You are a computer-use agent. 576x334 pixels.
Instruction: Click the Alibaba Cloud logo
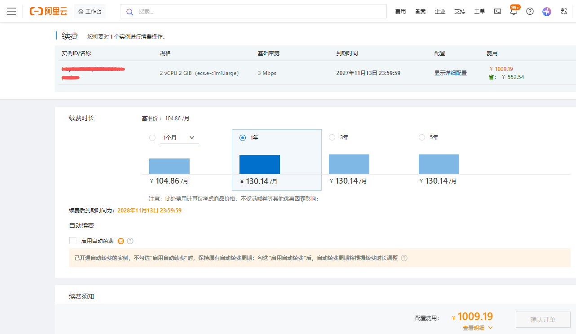pyautogui.click(x=48, y=11)
